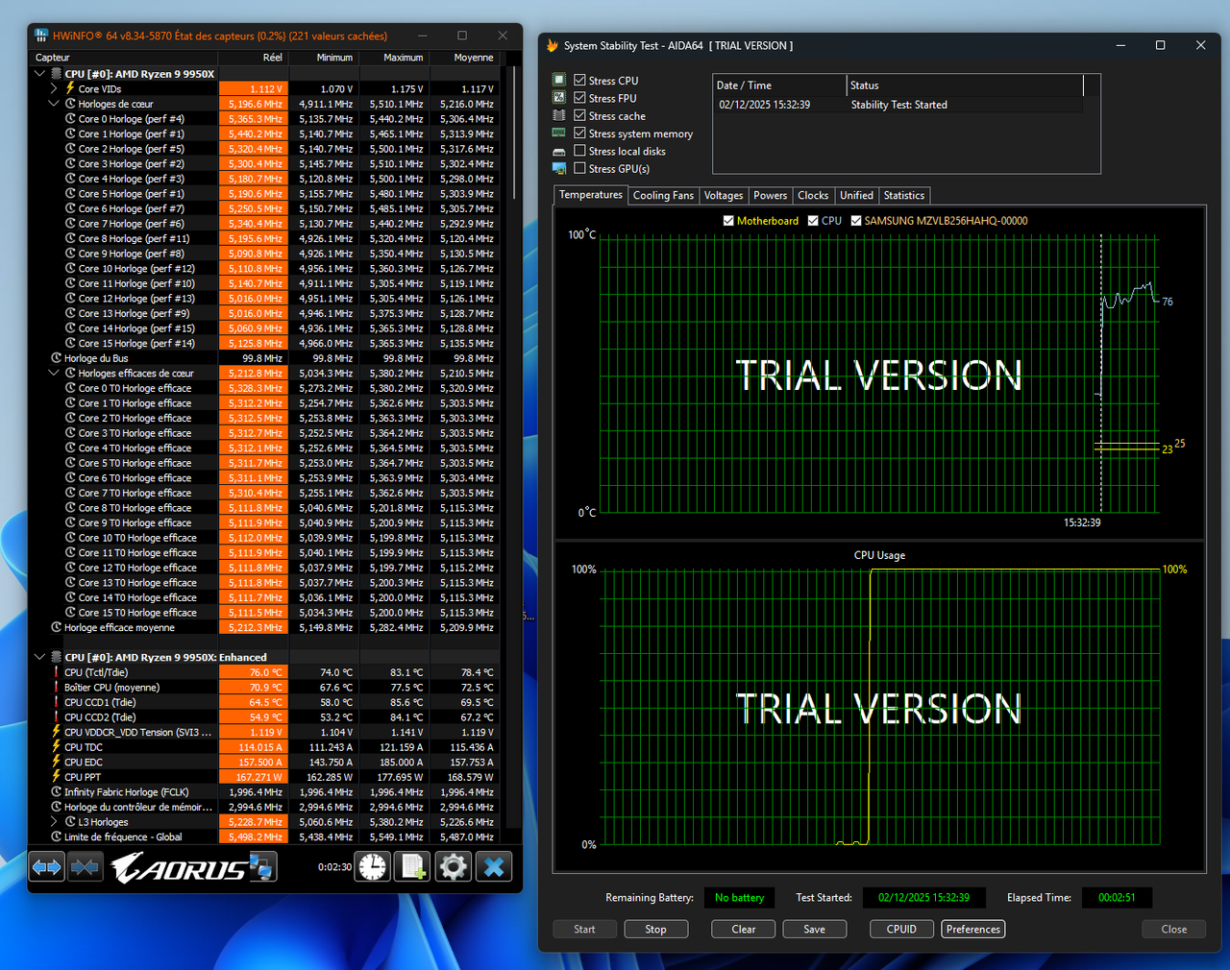Viewport: 1230px width, 970px height.
Task: Click the percent chip icon beside Stress FPU
Action: (559, 97)
